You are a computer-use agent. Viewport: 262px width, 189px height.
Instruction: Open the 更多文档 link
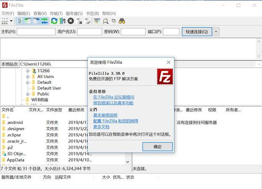(101, 127)
